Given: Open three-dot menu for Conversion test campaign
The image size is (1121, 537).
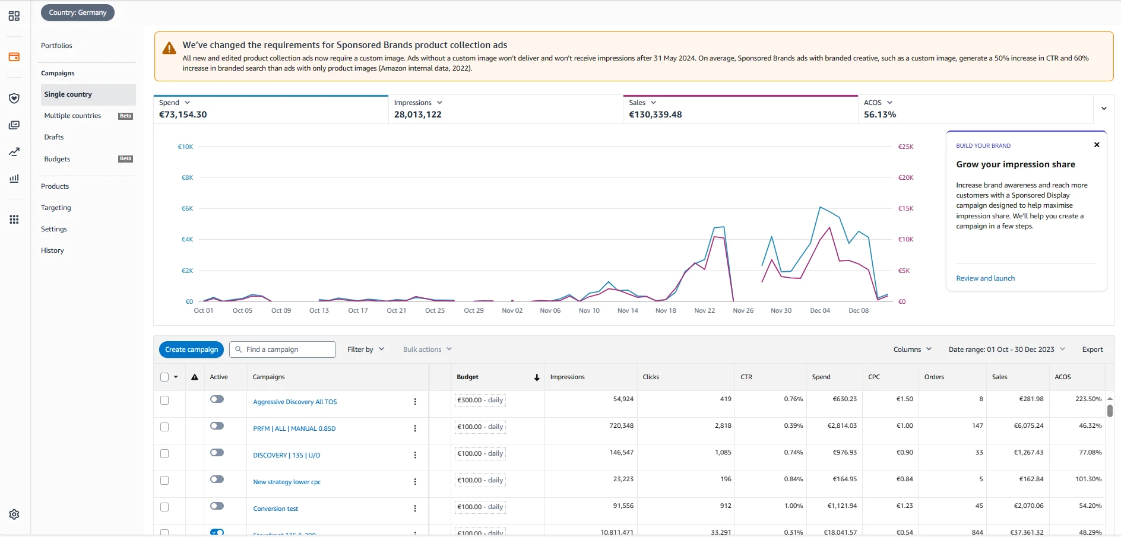Looking at the screenshot, I should pyautogui.click(x=415, y=509).
